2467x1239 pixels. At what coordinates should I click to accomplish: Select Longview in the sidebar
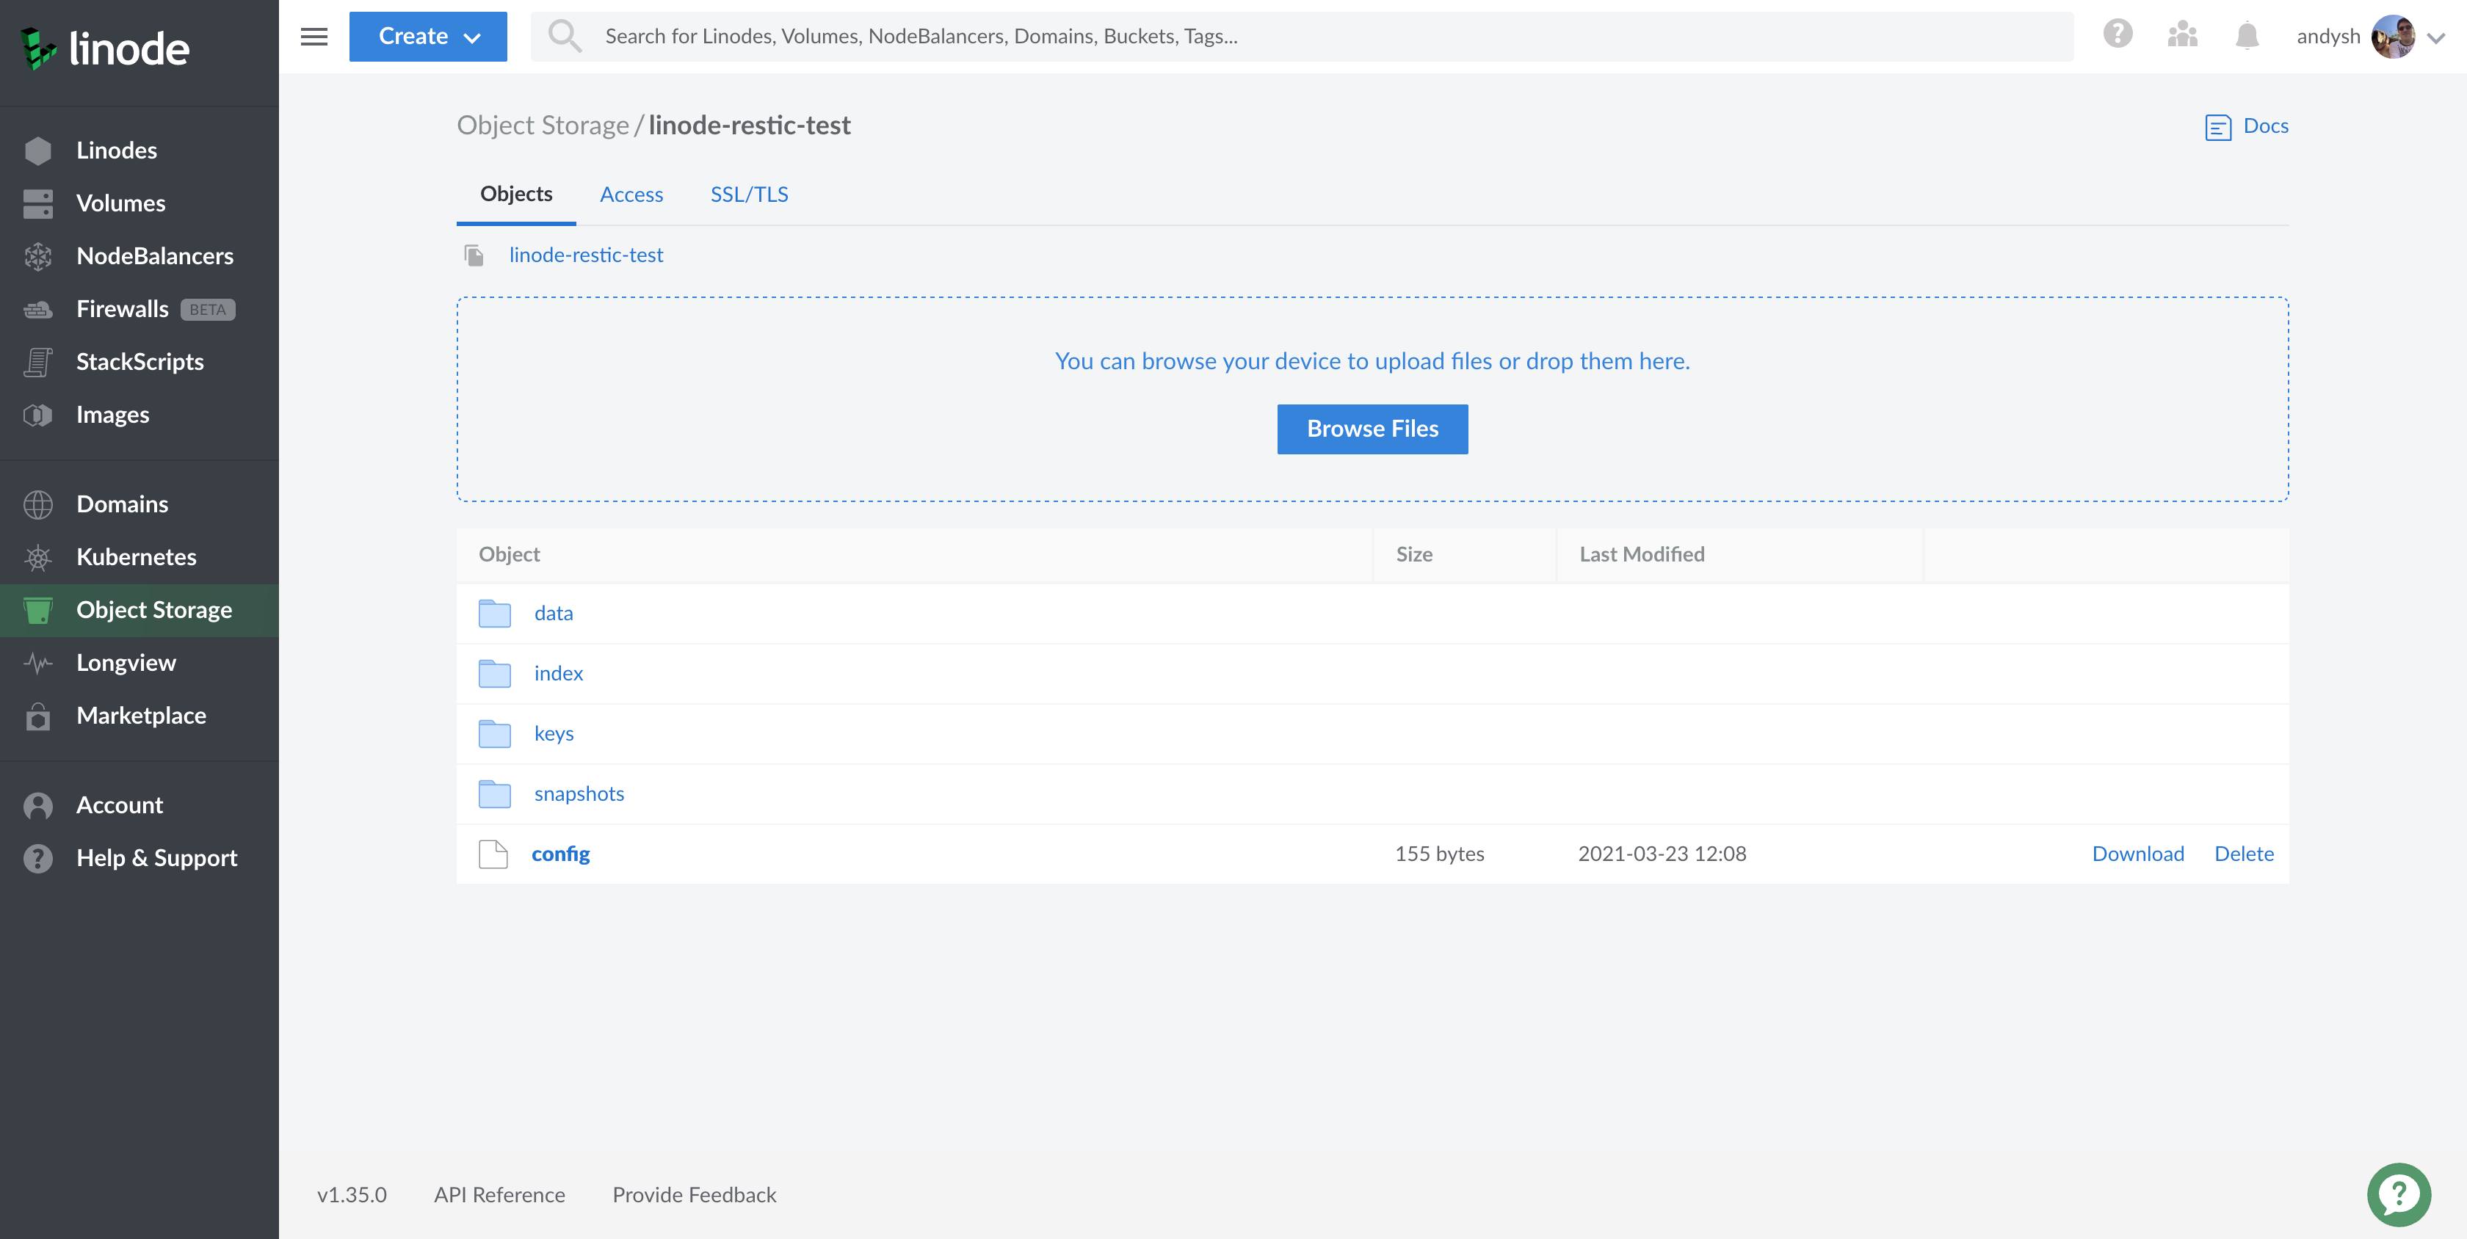coord(126,663)
